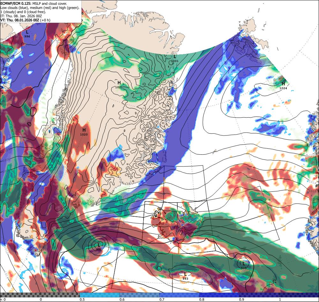
Task: Click the 'IT: Thu. 08. Jan. 2026 00Z' line
Action: click(x=21, y=16)
